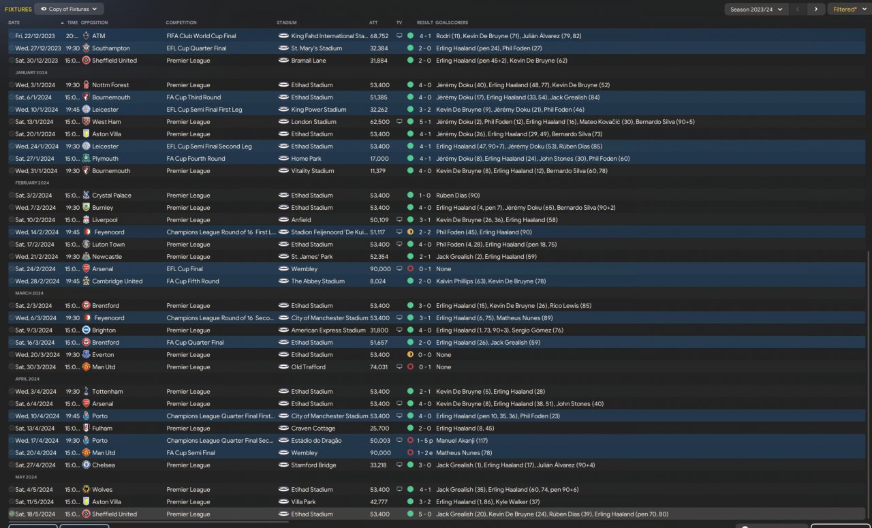Open the Filtered* filter dropdown
This screenshot has height=528, width=872.
coord(849,9)
